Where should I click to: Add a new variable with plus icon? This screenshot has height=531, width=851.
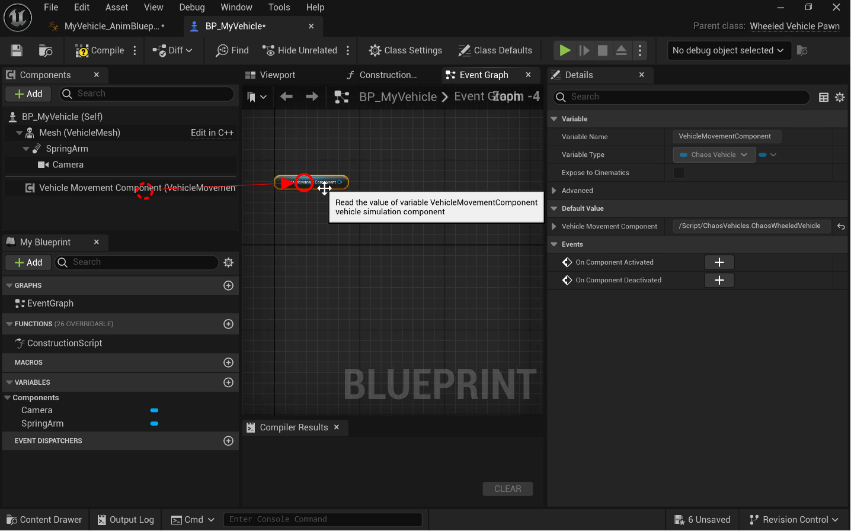coord(228,382)
